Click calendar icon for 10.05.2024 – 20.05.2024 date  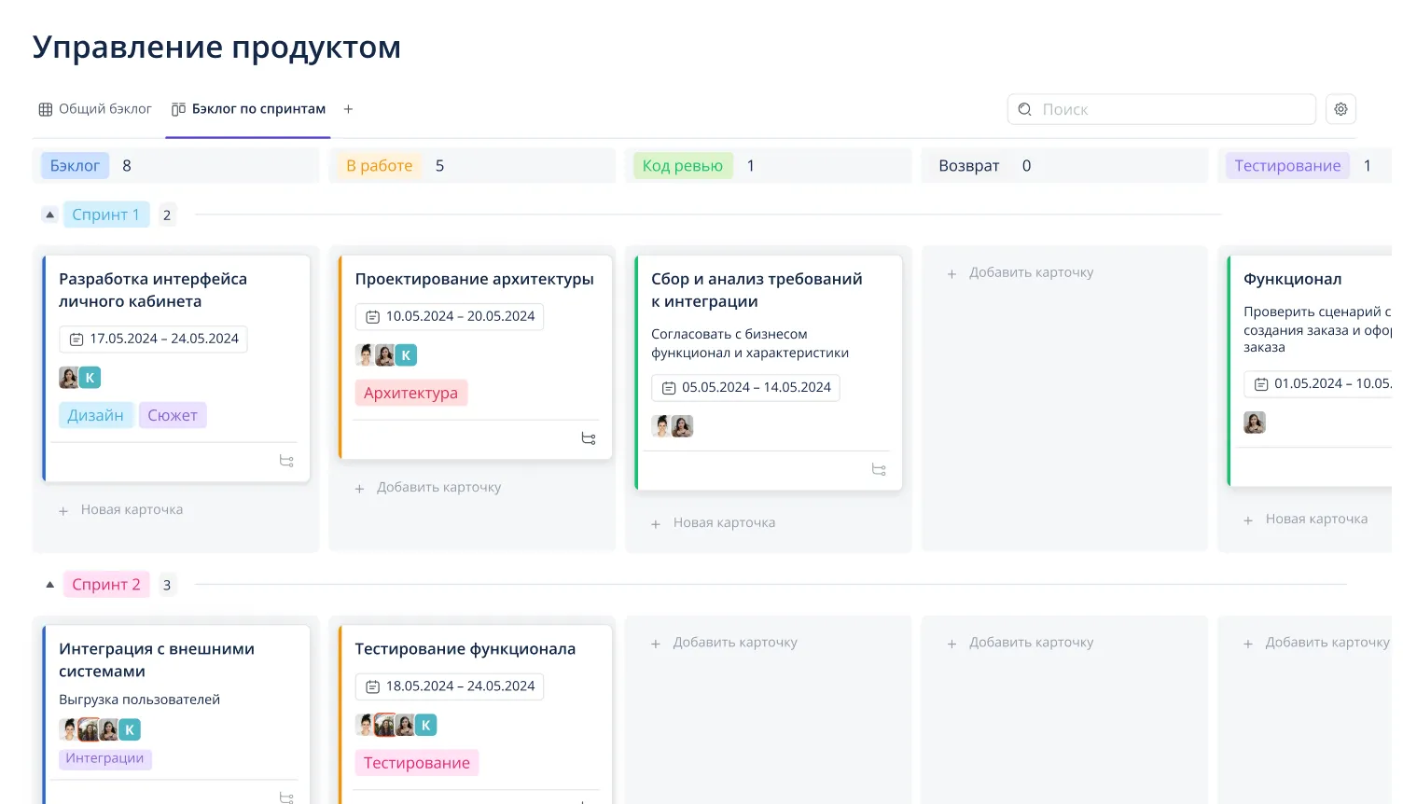(372, 317)
